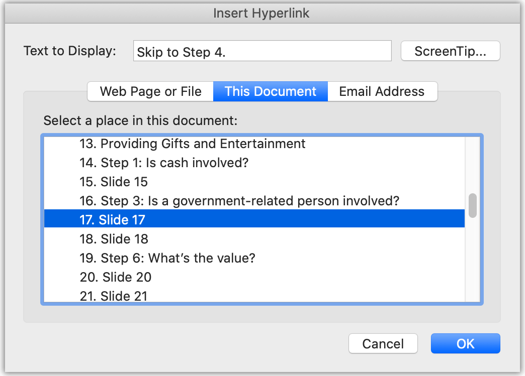Click the Text to Display field
Screen dimensions: 525x376
pyautogui.click(x=261, y=51)
